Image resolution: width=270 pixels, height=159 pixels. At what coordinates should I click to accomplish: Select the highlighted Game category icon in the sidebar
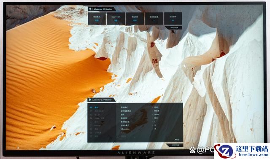[91, 108]
